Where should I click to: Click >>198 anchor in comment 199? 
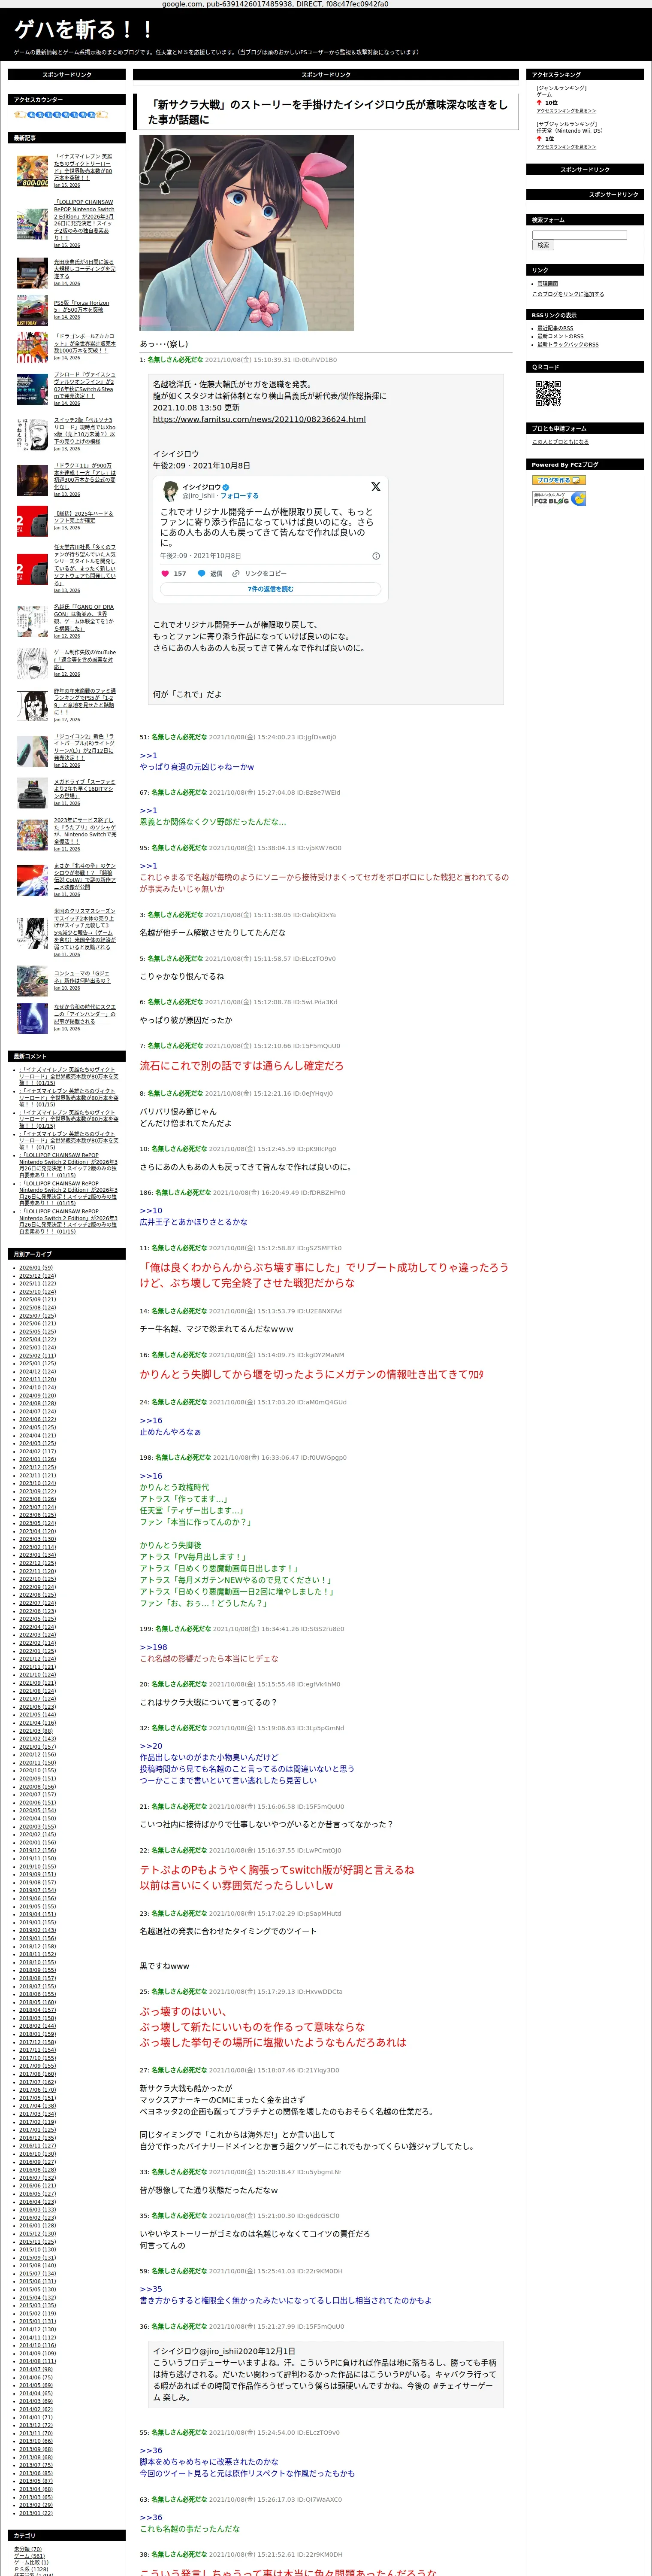click(x=154, y=1646)
